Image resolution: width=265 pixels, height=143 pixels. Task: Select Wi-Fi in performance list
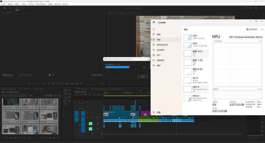tap(196, 80)
